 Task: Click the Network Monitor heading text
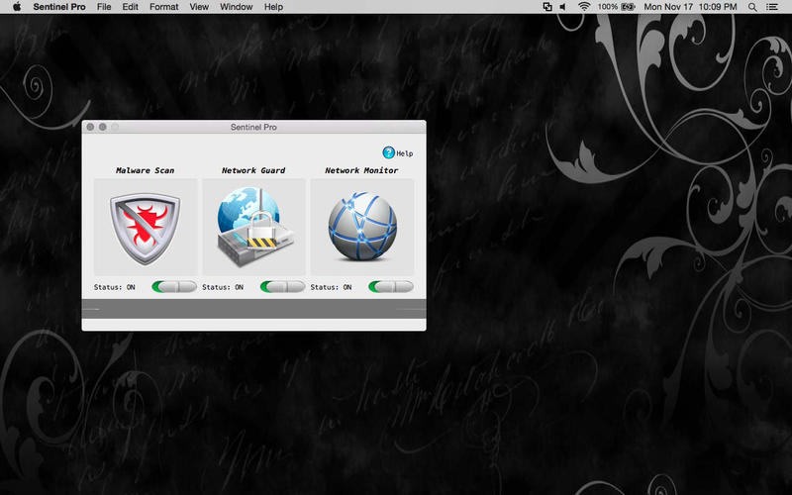click(361, 170)
